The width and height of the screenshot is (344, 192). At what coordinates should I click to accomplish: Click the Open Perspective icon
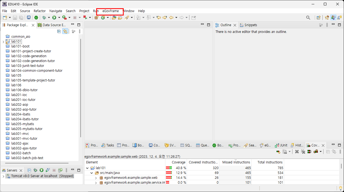point(319,18)
